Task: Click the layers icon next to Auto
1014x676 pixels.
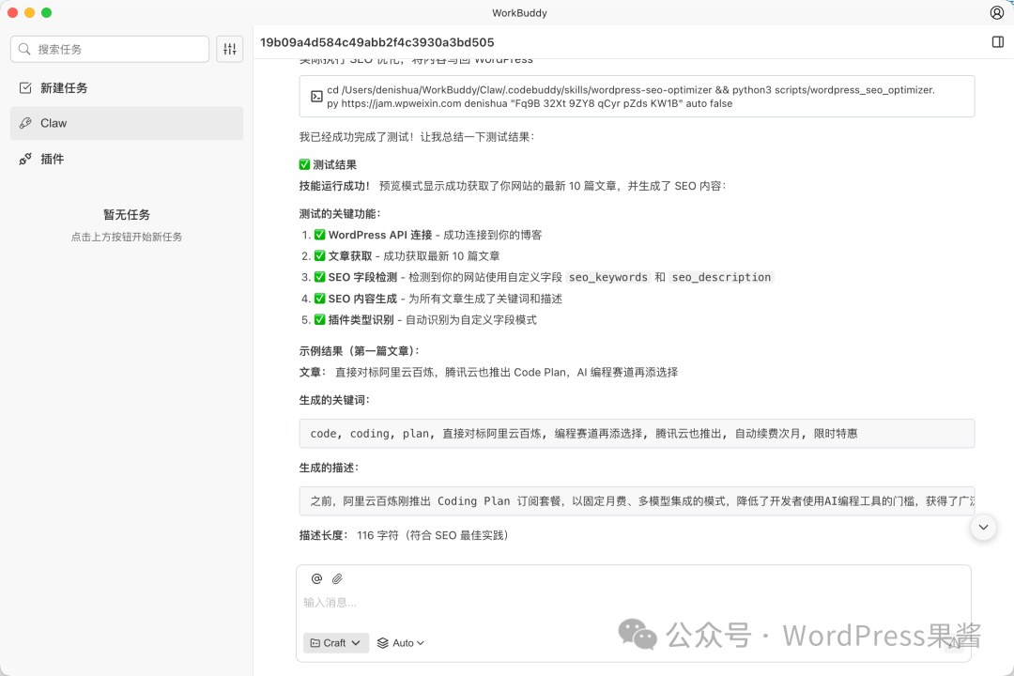Action: coord(381,642)
